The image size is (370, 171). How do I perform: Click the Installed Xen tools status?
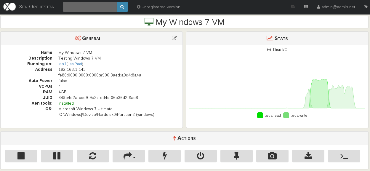tap(66, 103)
